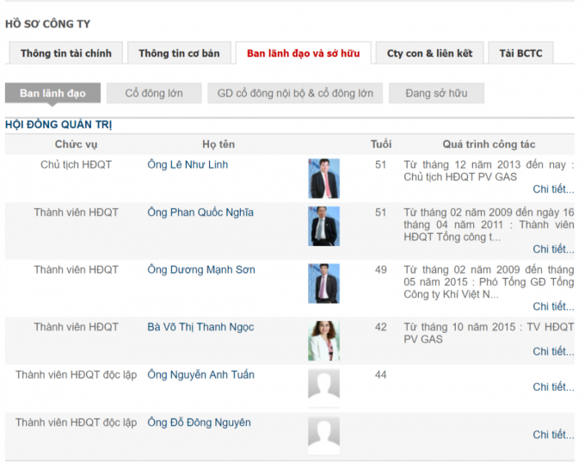Open Ông Dương Mạnh Sơn's profile link
The image size is (585, 463).
click(201, 269)
